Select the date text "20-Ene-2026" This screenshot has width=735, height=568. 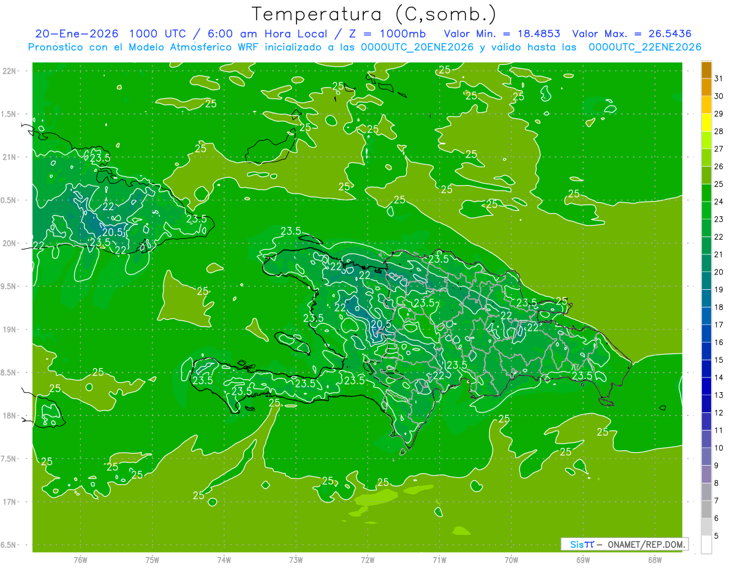pos(77,34)
